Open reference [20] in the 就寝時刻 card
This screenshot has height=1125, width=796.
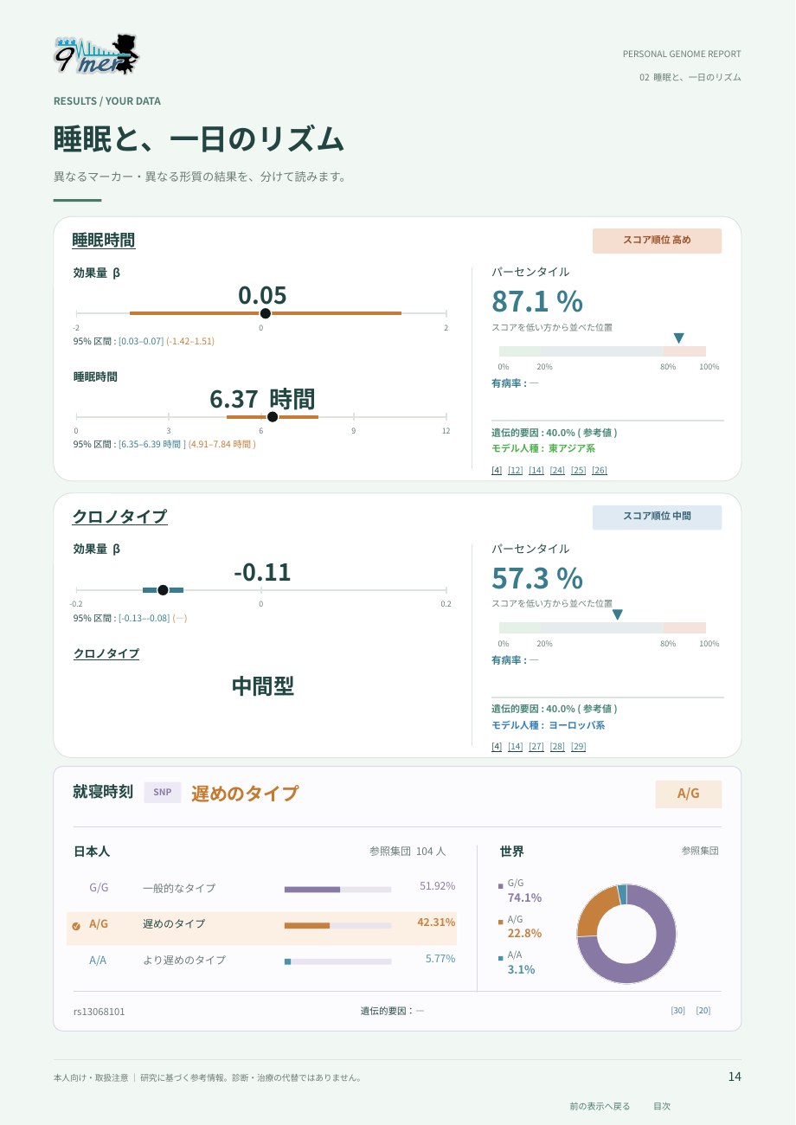click(x=703, y=1010)
